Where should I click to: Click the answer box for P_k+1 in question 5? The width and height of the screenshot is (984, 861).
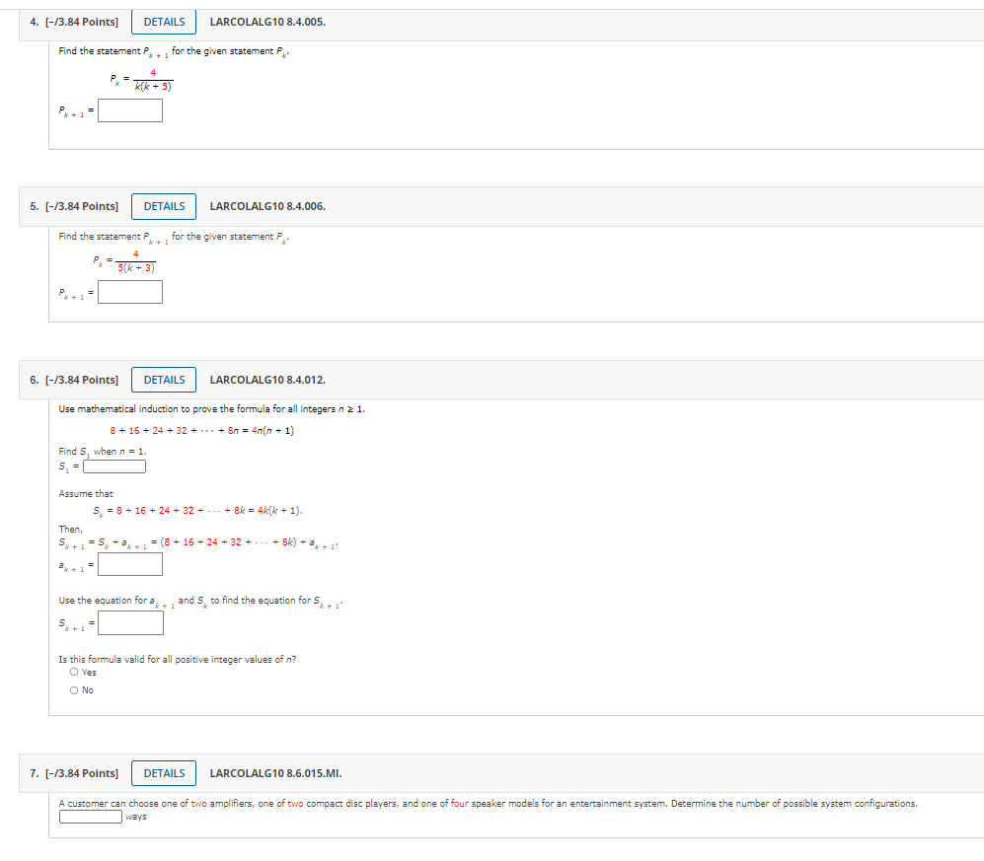click(129, 291)
